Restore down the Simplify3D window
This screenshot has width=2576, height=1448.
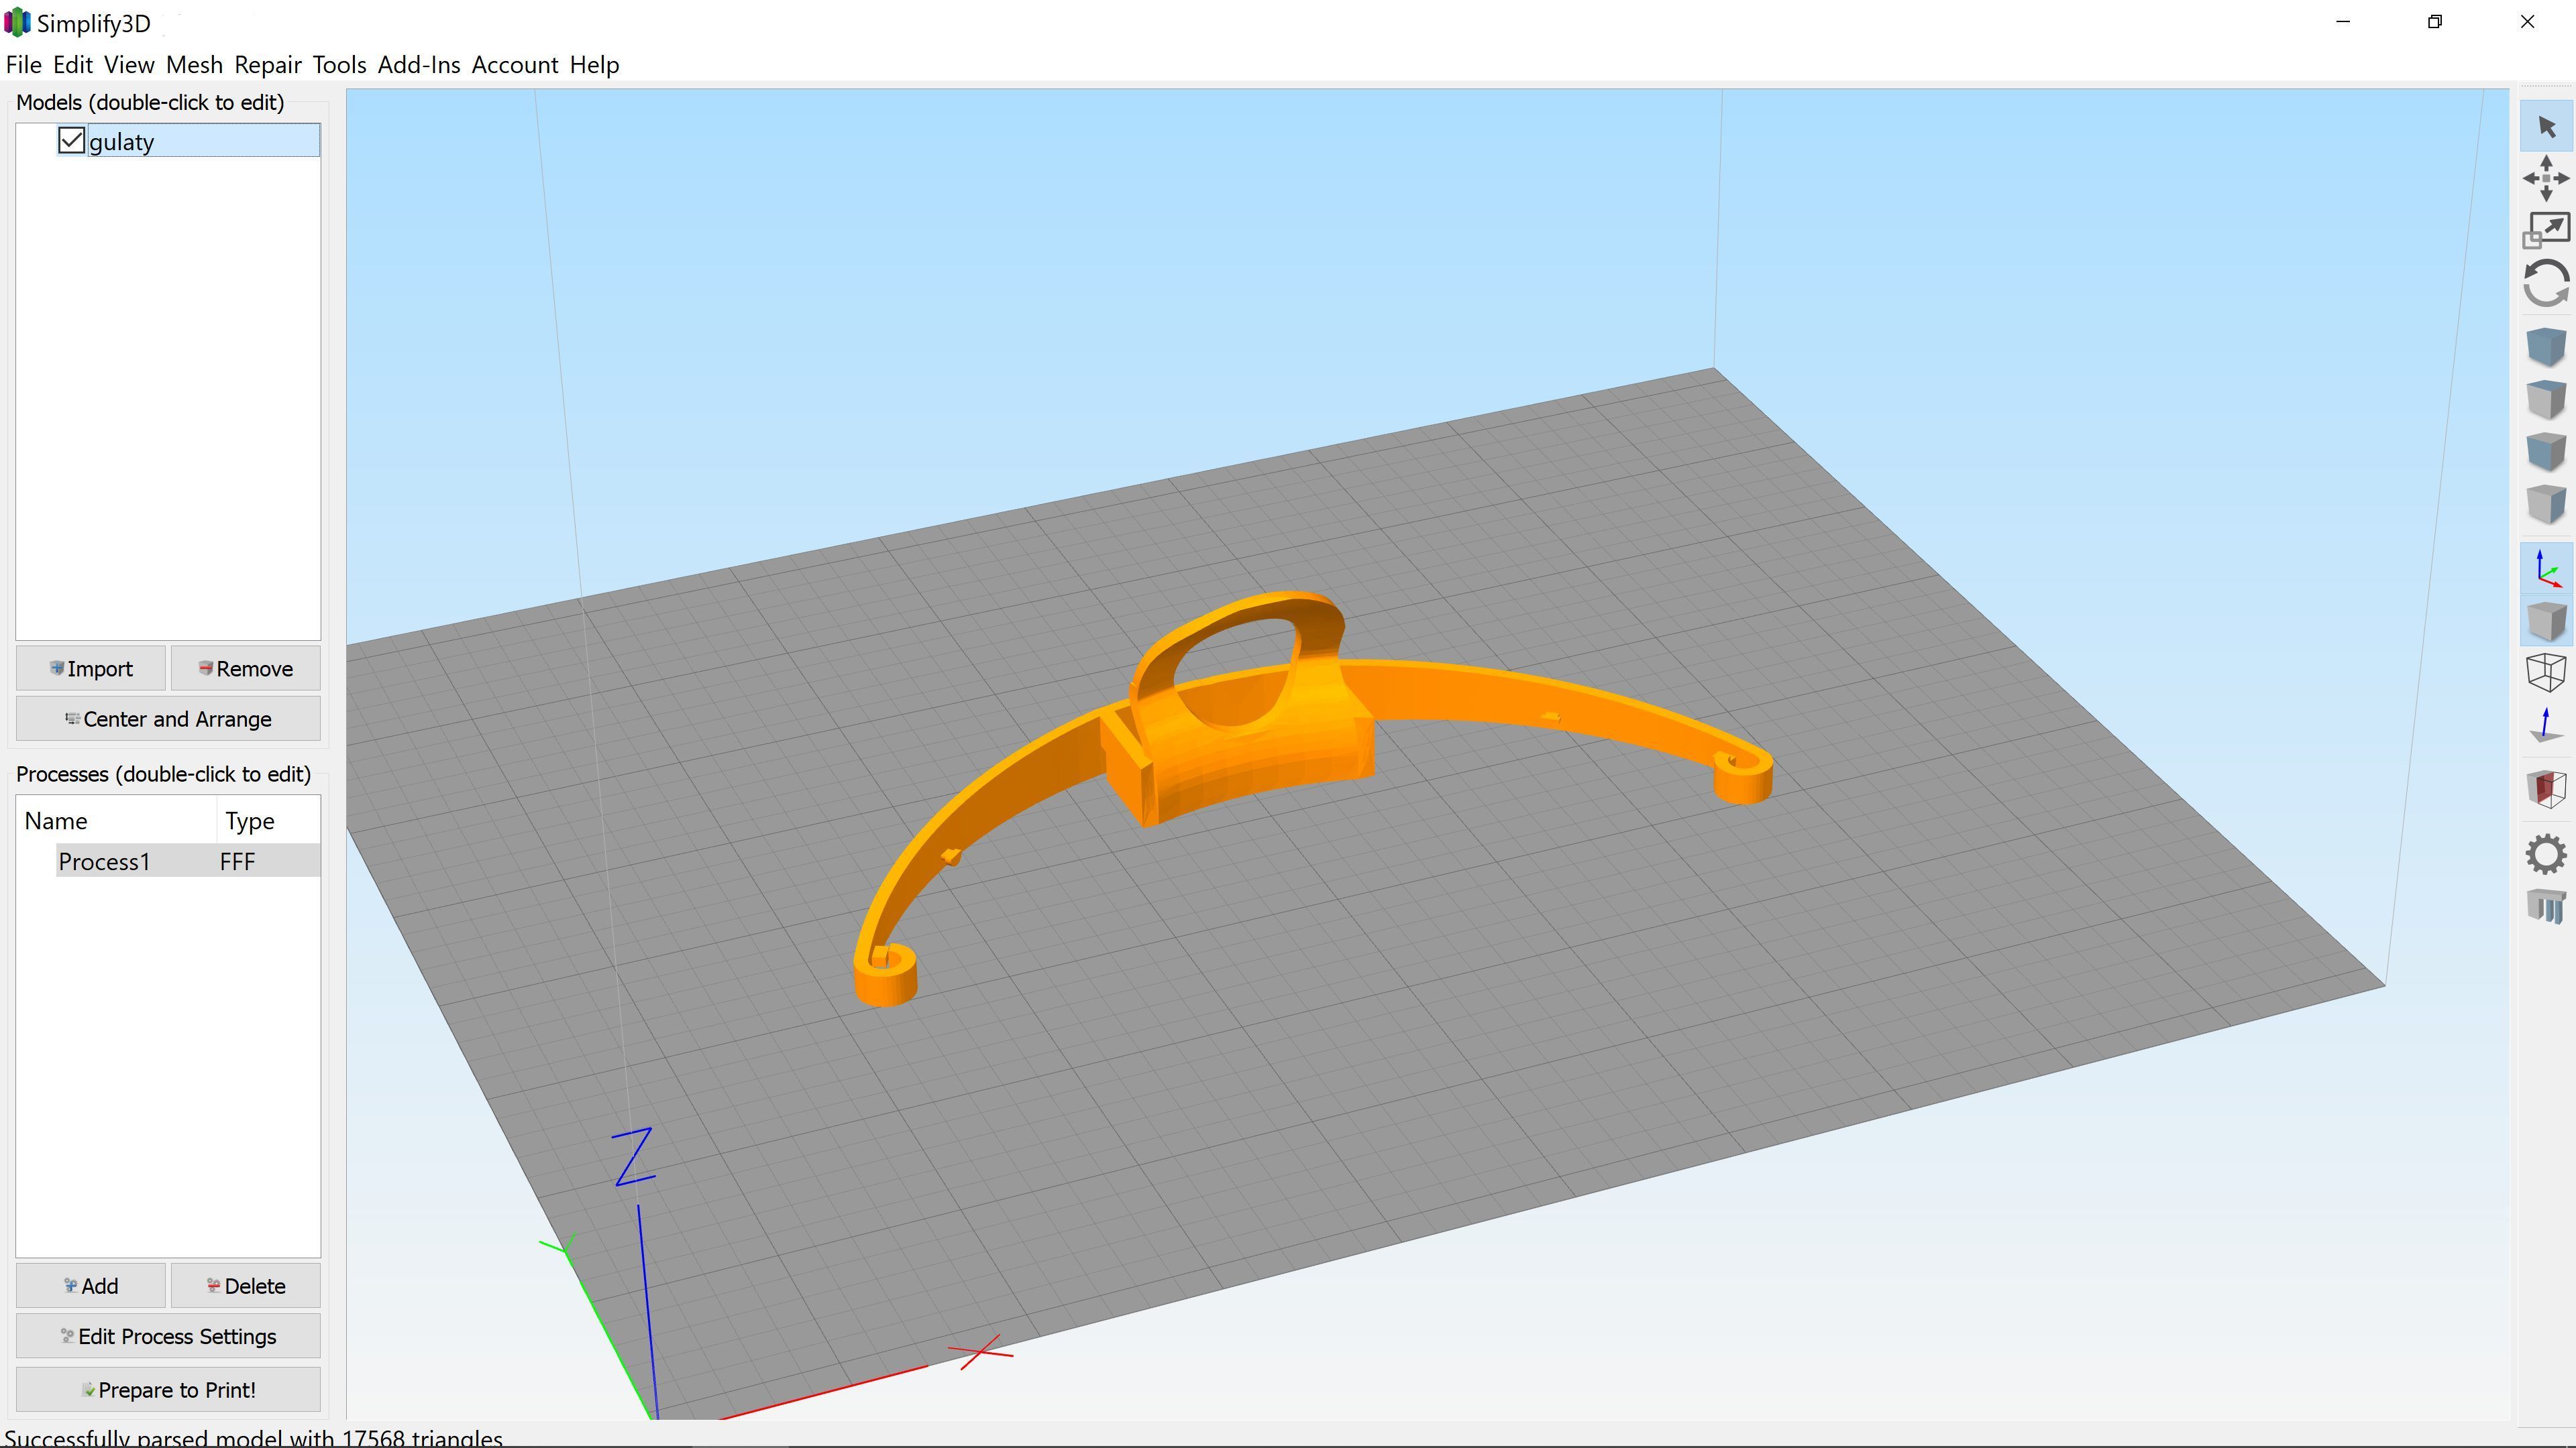click(x=2435, y=22)
